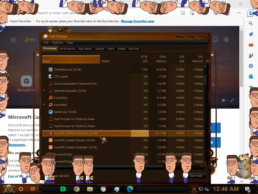Image resolution: width=258 pixels, height=194 pixels.
Task: Open Edge sidebar shopping tag icon
Action: 251,34
